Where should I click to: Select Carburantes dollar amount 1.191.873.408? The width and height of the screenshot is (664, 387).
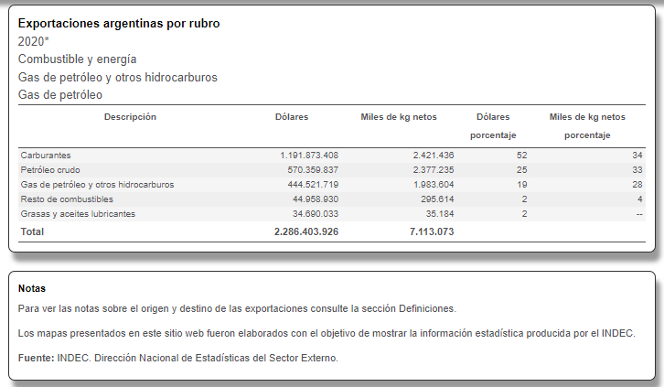tap(309, 156)
